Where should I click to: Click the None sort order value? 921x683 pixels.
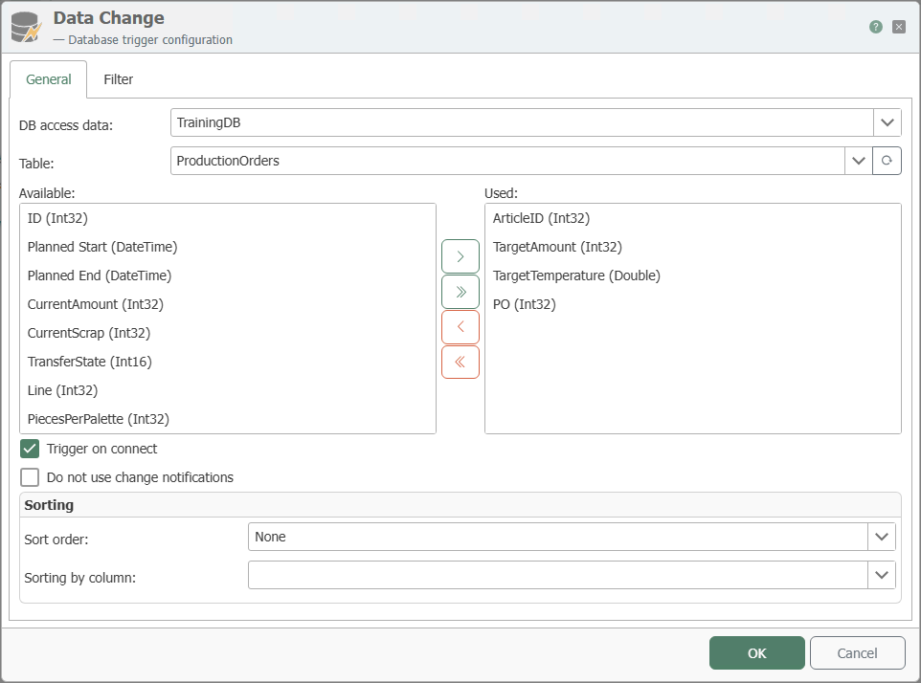(557, 537)
